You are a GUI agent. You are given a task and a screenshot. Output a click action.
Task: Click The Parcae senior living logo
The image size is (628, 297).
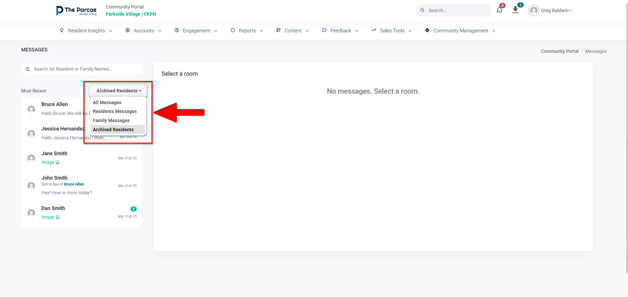click(x=77, y=10)
